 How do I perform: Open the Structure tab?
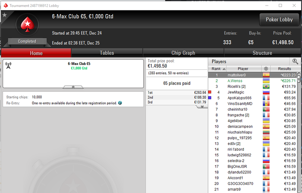(262, 53)
